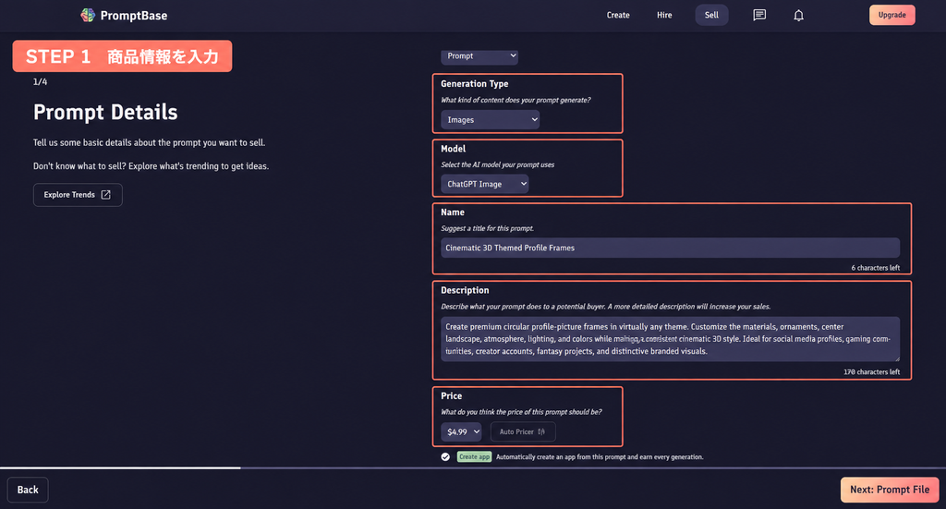Go to the Hire menu item
This screenshot has height=509, width=946.
coord(664,15)
